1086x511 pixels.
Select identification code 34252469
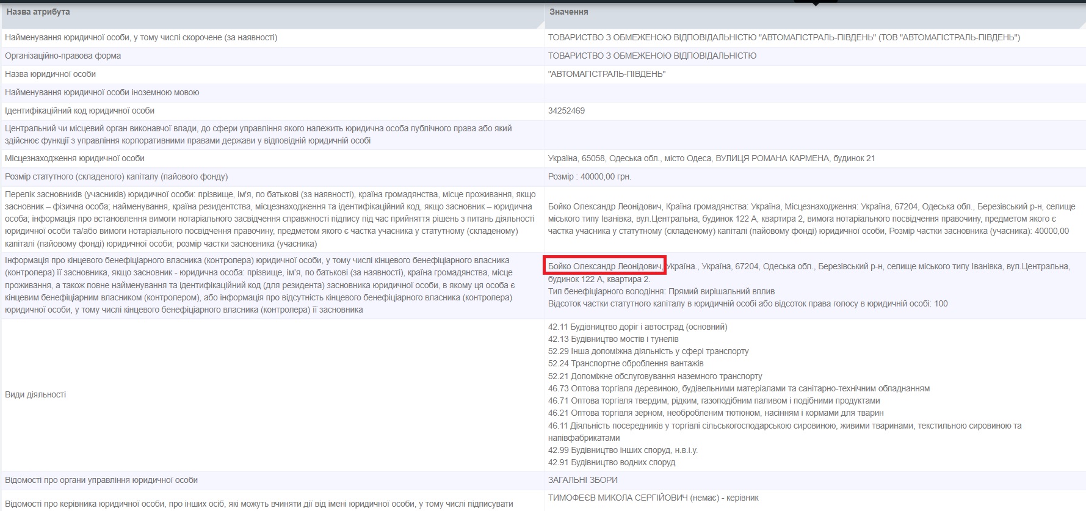(x=567, y=111)
